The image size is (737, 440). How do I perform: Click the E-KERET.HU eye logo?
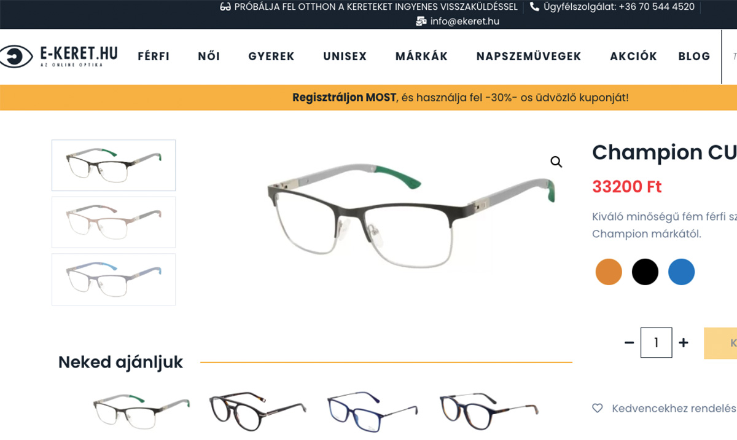coord(16,57)
